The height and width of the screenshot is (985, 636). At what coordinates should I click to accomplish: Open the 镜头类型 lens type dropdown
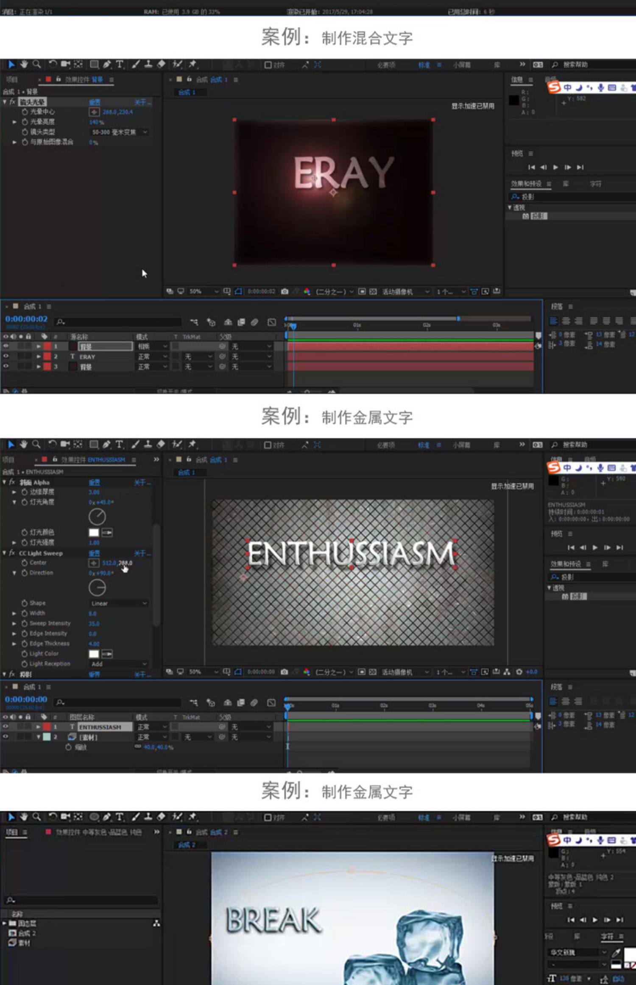click(119, 132)
